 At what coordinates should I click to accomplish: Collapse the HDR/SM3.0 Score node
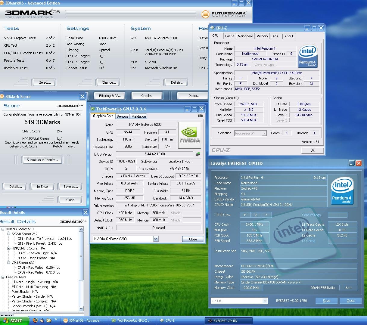coord(8,248)
